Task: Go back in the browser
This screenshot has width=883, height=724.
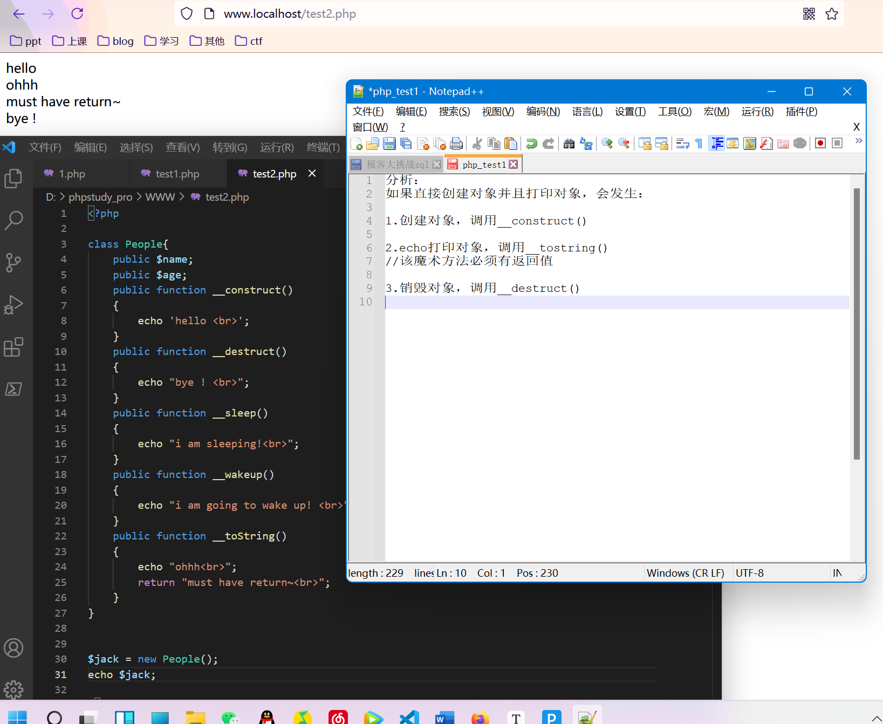Action: pos(19,13)
